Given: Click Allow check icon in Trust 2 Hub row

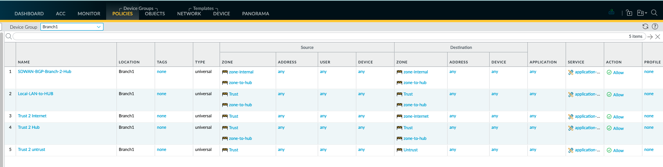Looking at the screenshot, I should coord(609,128).
